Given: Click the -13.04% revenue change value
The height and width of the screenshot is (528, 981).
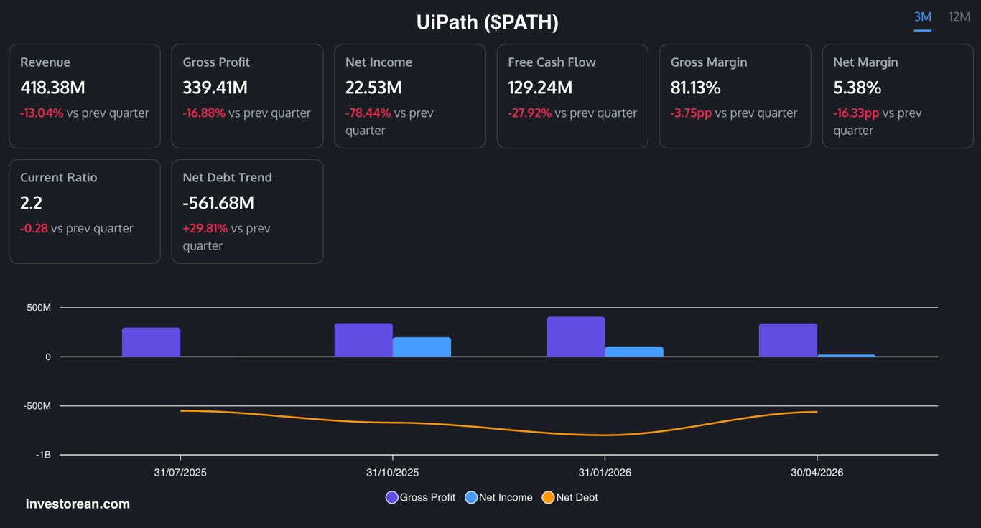Looking at the screenshot, I should pos(42,113).
